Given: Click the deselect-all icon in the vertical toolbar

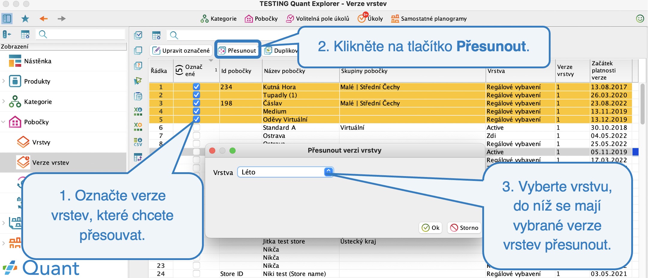Looking at the screenshot, I should (x=138, y=50).
